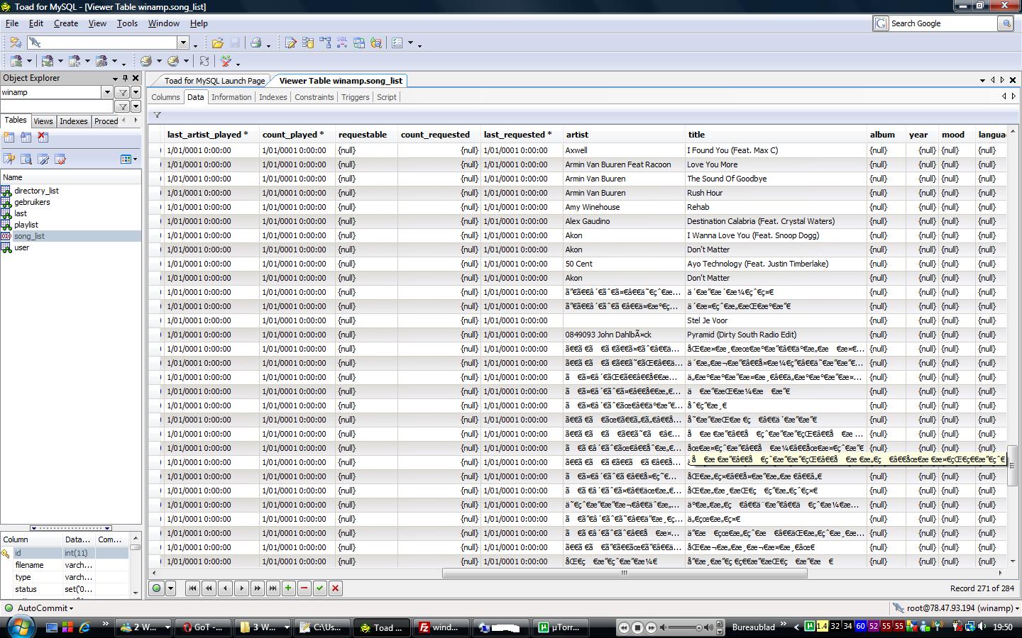Screen dimensions: 1022x638
Task: Click the Drop Table icon with red X
Action: coord(43,138)
